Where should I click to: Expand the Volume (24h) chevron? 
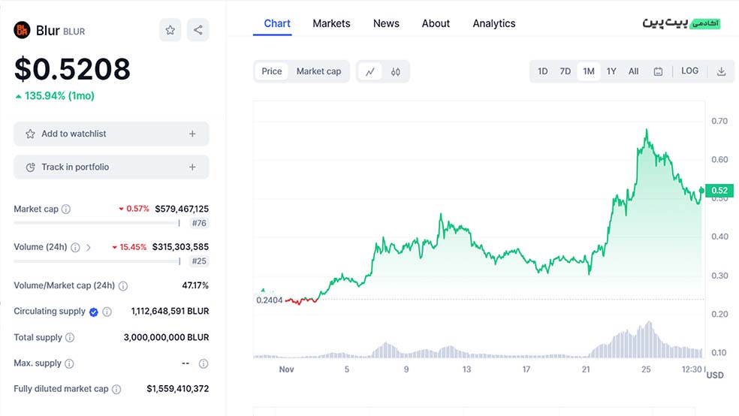[89, 247]
